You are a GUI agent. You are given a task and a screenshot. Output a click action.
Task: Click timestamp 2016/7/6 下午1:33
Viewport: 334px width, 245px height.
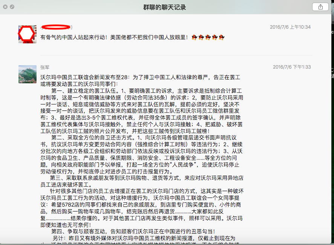[x=292, y=67]
